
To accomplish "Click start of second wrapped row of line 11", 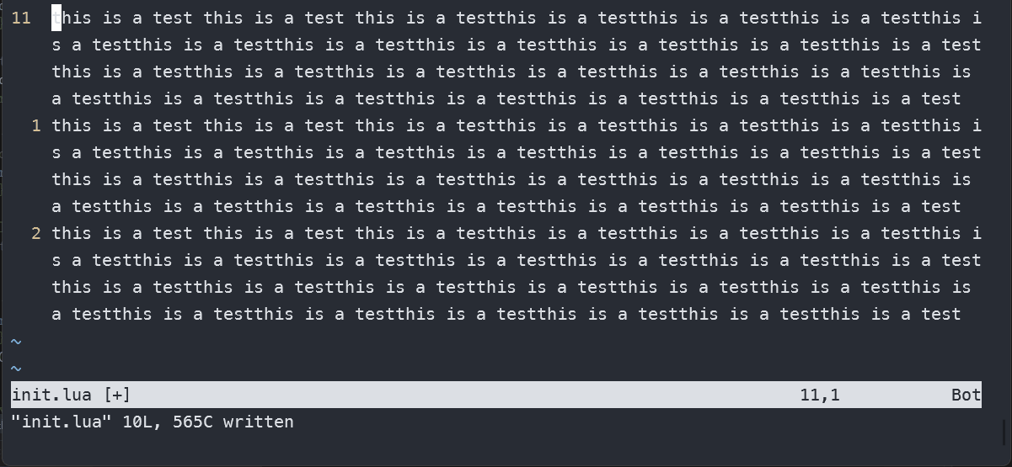I will coord(56,45).
